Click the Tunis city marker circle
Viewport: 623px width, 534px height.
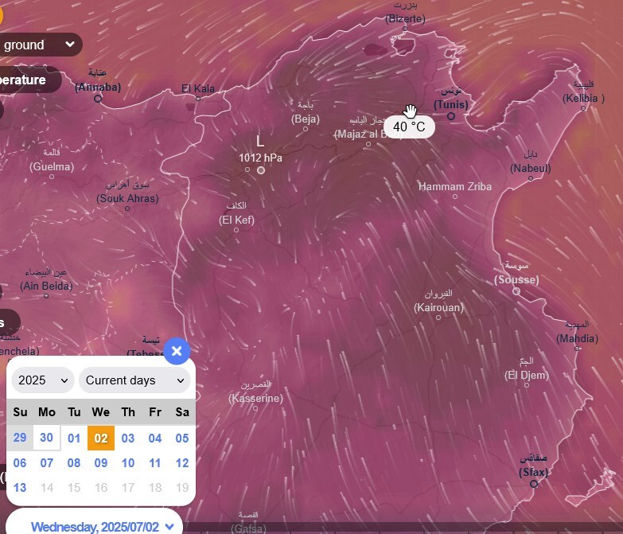point(451,116)
